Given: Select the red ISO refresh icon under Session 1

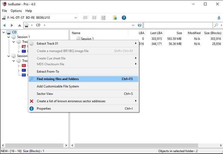Looking at the screenshot, I should click(24, 46).
